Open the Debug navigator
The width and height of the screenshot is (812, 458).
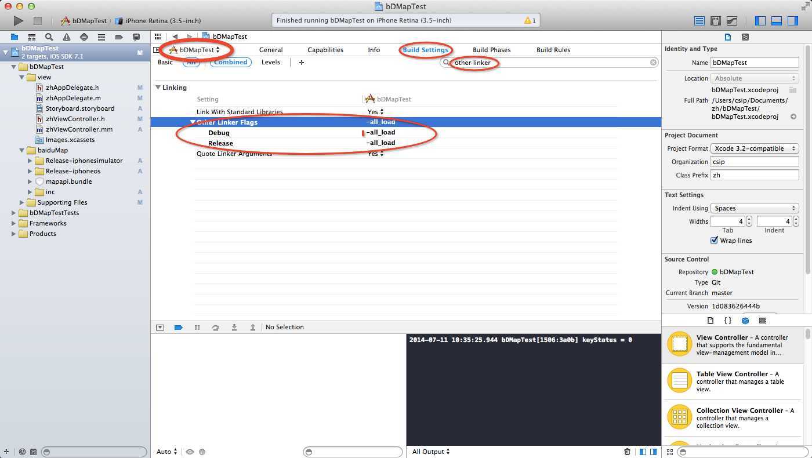click(x=101, y=37)
